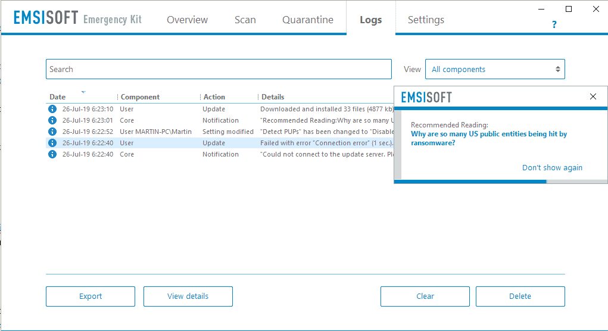Click into the Search field

tap(219, 69)
